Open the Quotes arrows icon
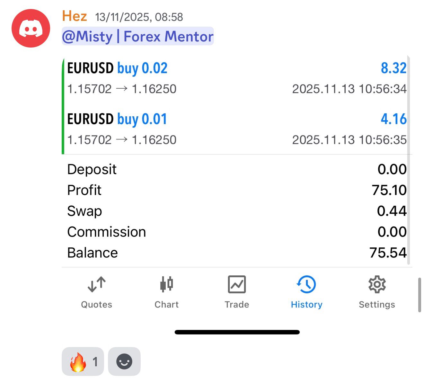Screen dimensions: 424x383 tap(96, 284)
